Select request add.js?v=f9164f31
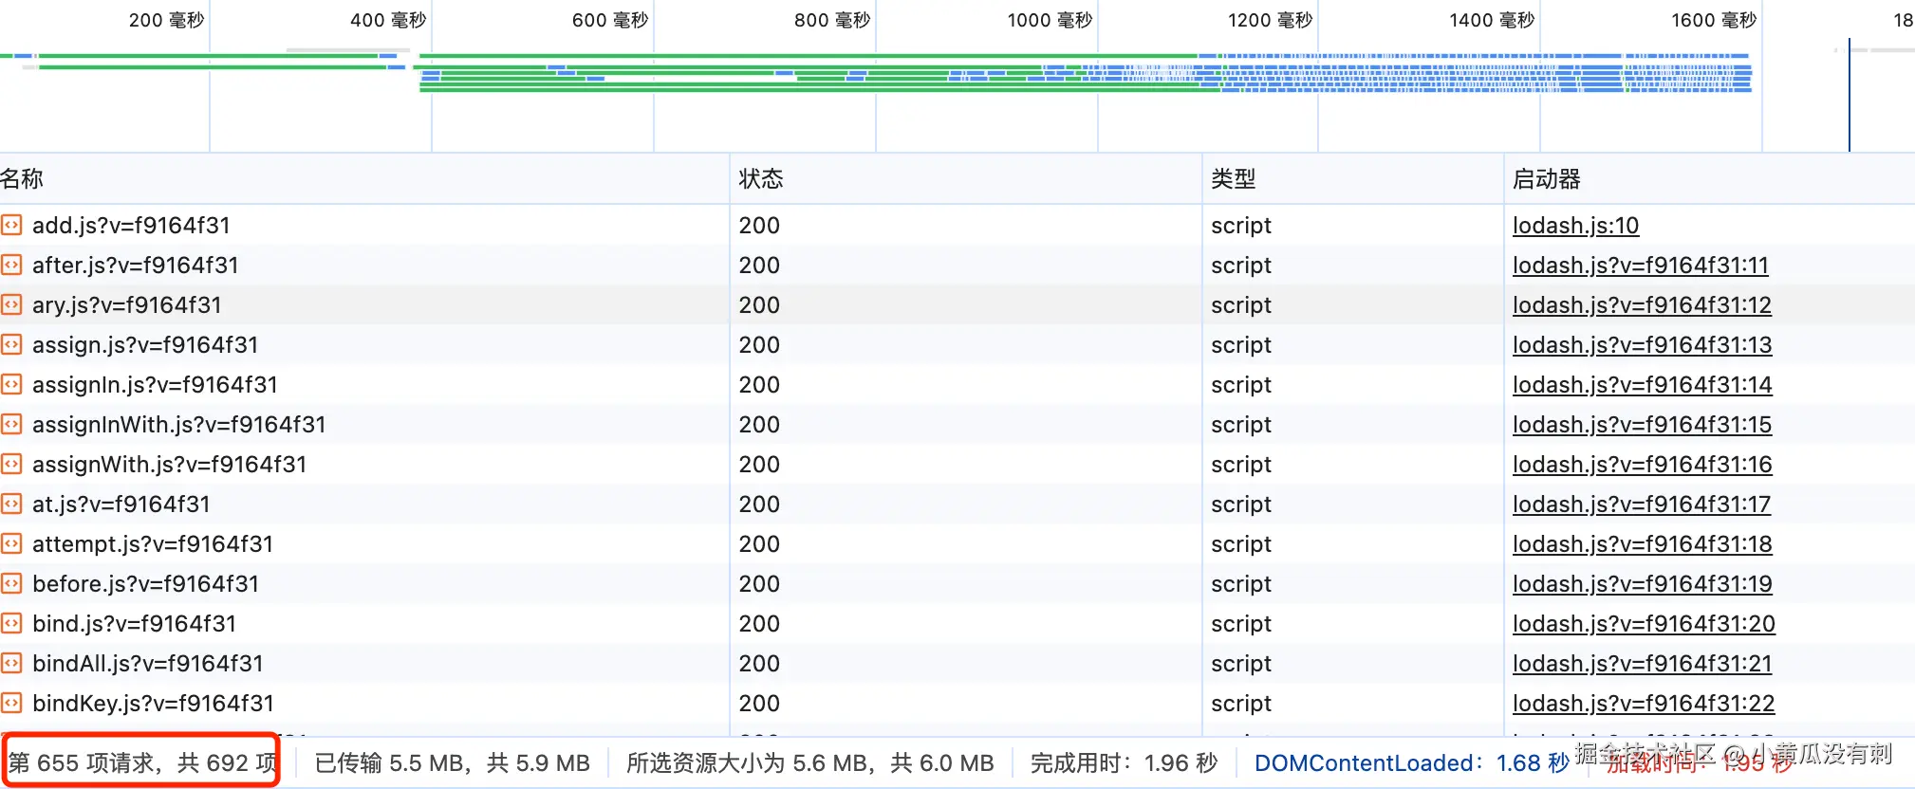The width and height of the screenshot is (1915, 789). click(x=131, y=226)
